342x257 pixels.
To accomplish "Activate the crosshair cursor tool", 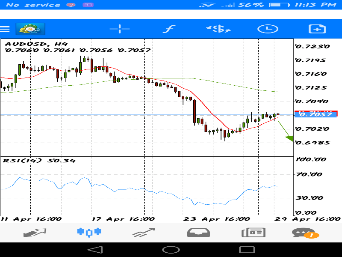I will pos(120,29).
